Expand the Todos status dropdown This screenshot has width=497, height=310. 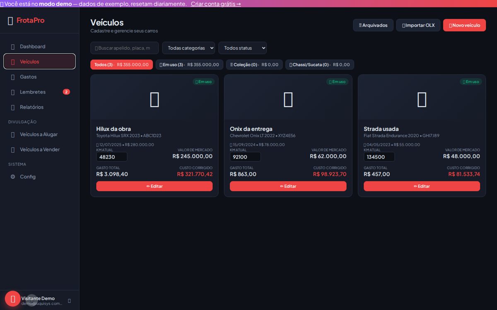tap(243, 48)
